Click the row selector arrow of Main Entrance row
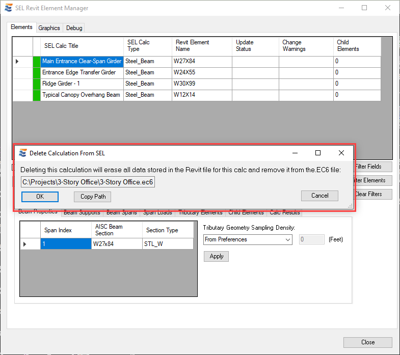 tap(17, 62)
